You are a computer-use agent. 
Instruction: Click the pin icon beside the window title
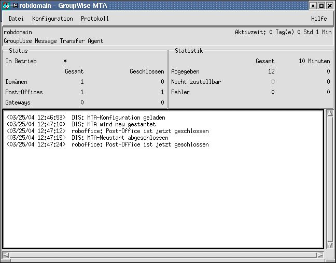(14, 5)
